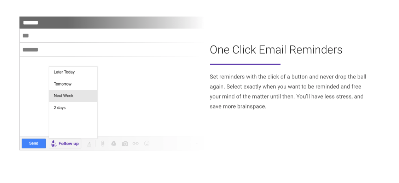Insert files using the Google Drive icon

(114, 143)
